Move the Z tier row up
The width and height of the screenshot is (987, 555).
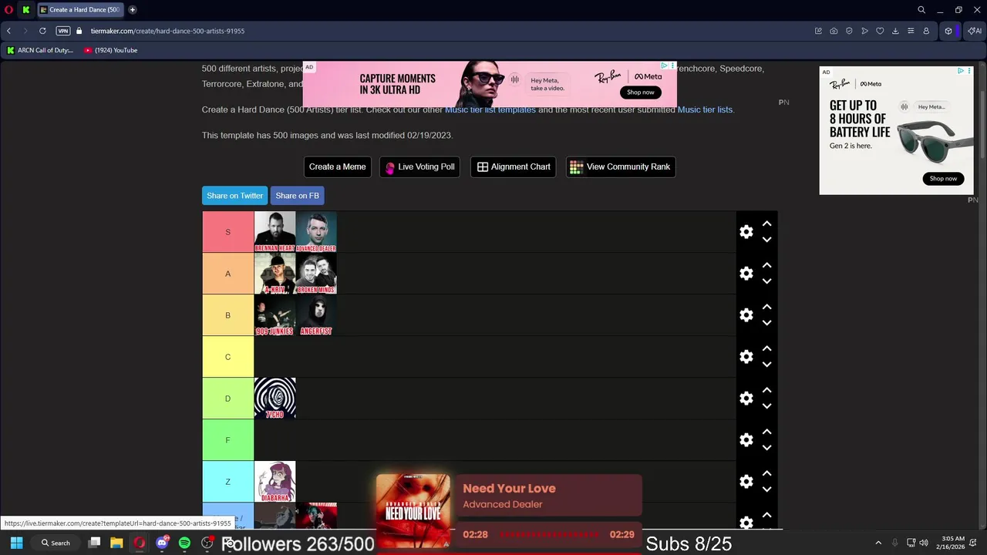pyautogui.click(x=766, y=473)
